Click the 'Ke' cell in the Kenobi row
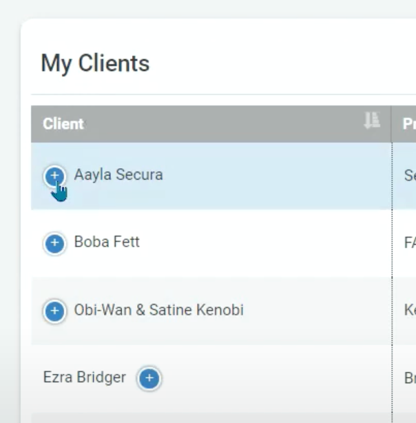Viewport: 416px width, 423px height. coord(408,311)
